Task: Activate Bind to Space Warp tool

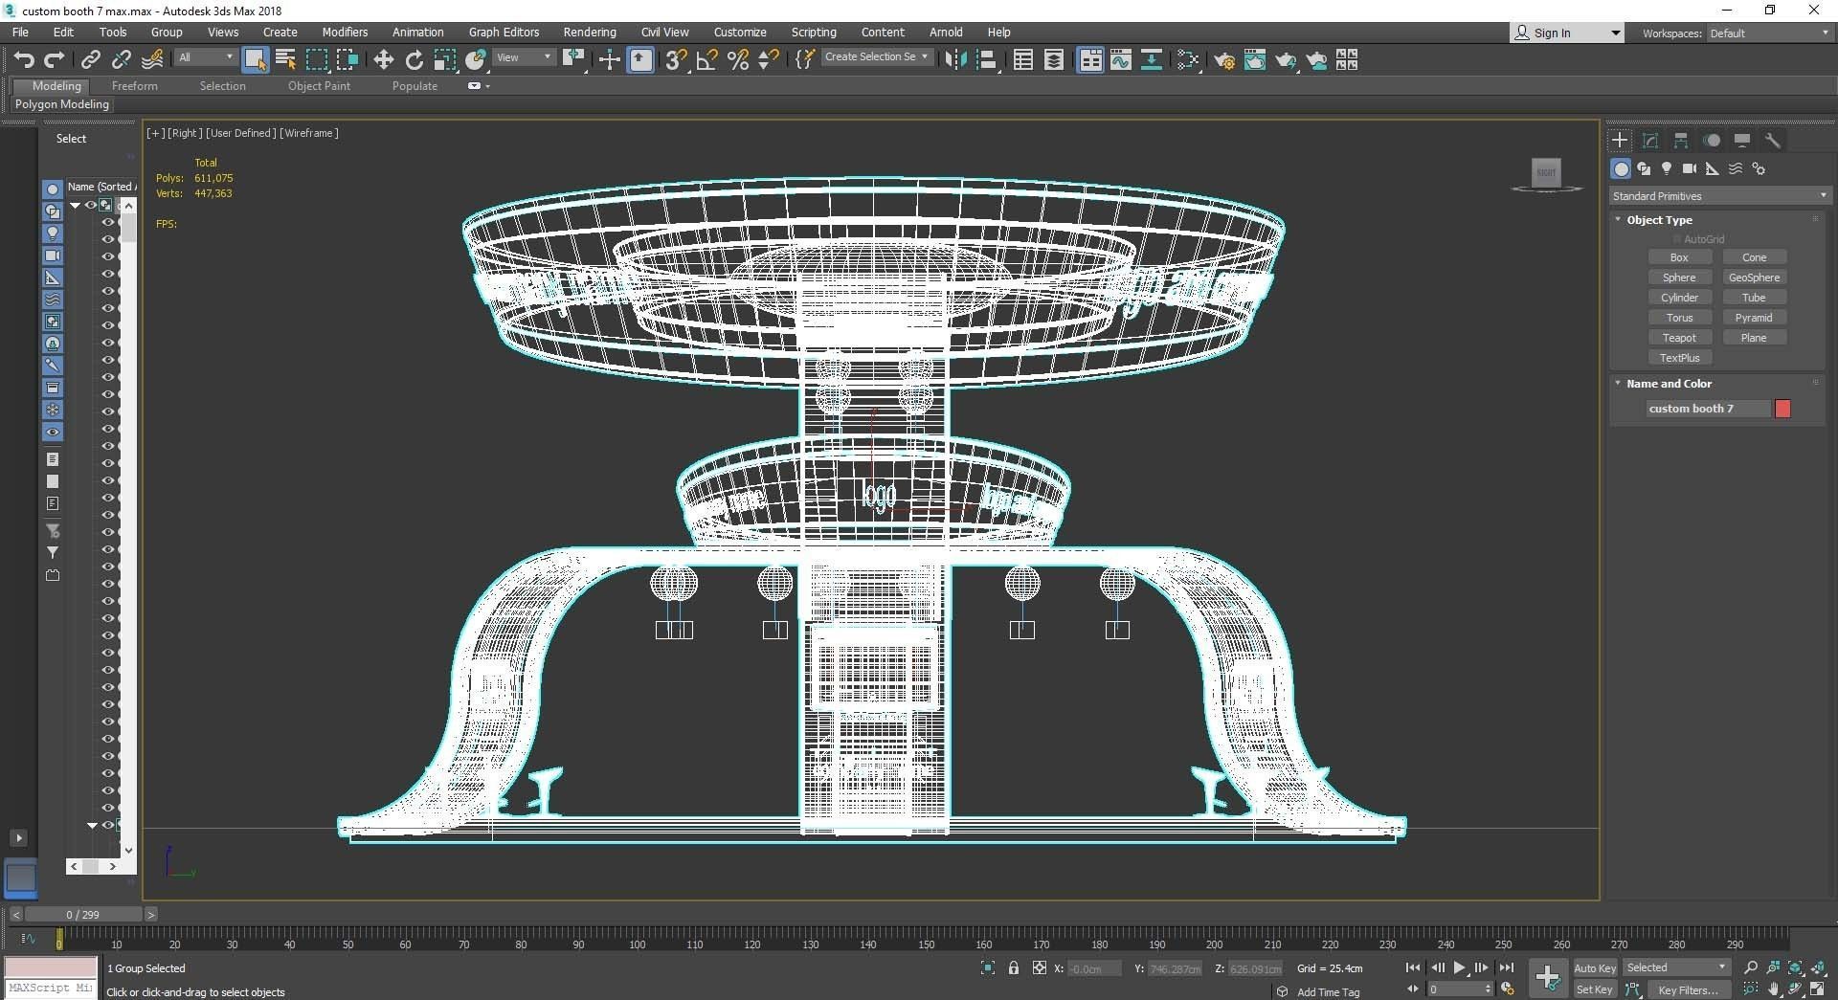Action: pos(152,60)
